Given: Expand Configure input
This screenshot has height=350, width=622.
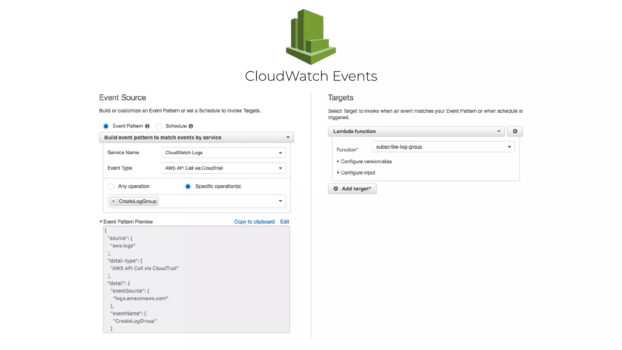Looking at the screenshot, I should pos(356,173).
